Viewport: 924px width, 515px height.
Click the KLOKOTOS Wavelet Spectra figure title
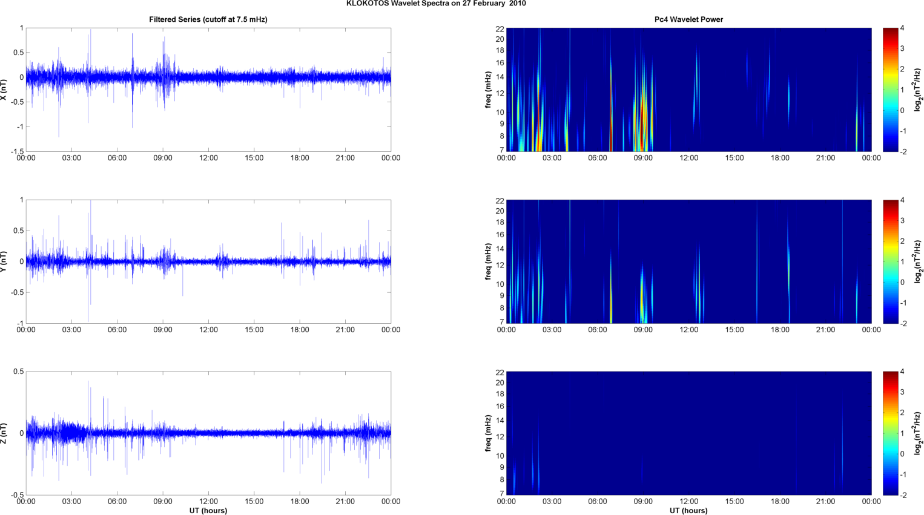pos(436,4)
